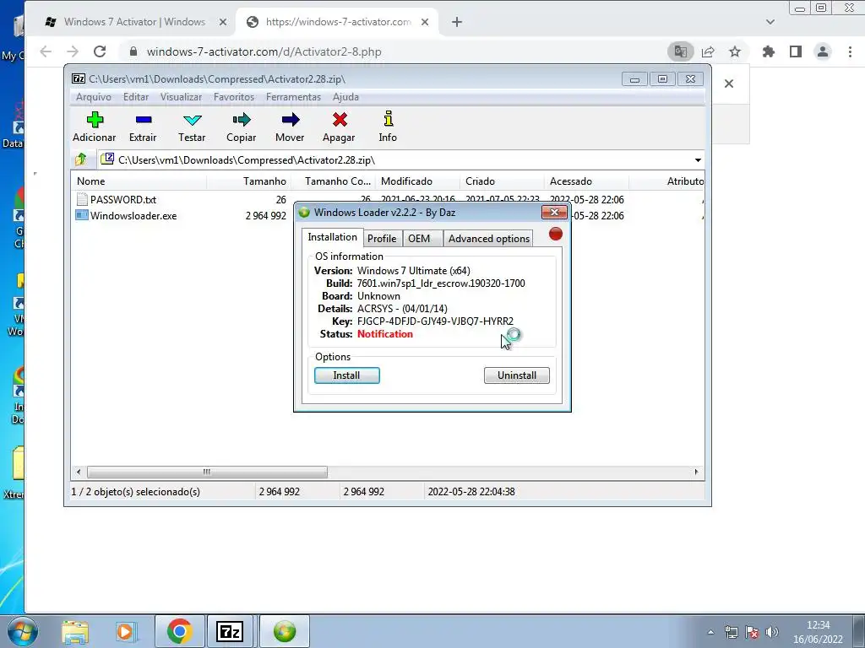The height and width of the screenshot is (648, 865).
Task: Open the Chrome extensions puzzle icon
Action: click(x=768, y=51)
